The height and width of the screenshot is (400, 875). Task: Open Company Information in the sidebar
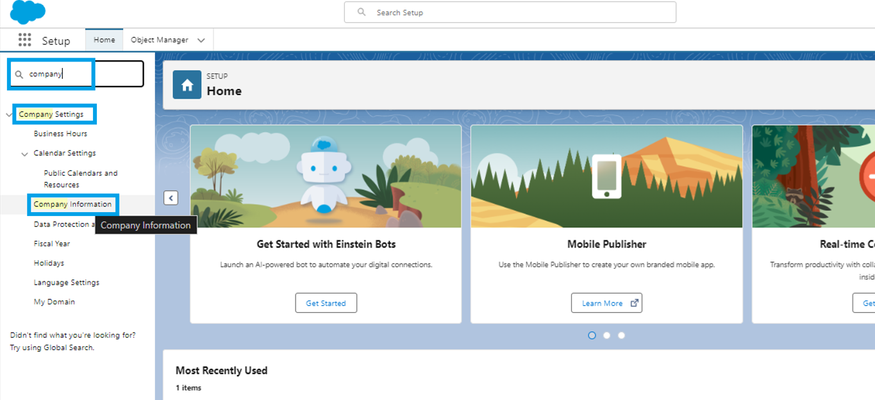(72, 204)
